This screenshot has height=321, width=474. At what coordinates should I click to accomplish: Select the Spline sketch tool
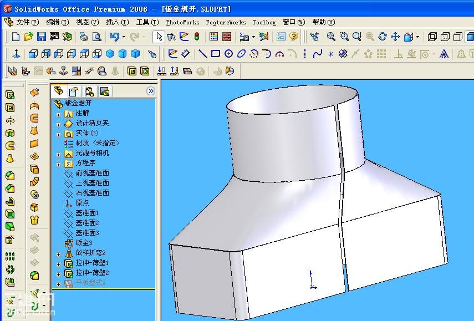click(318, 54)
